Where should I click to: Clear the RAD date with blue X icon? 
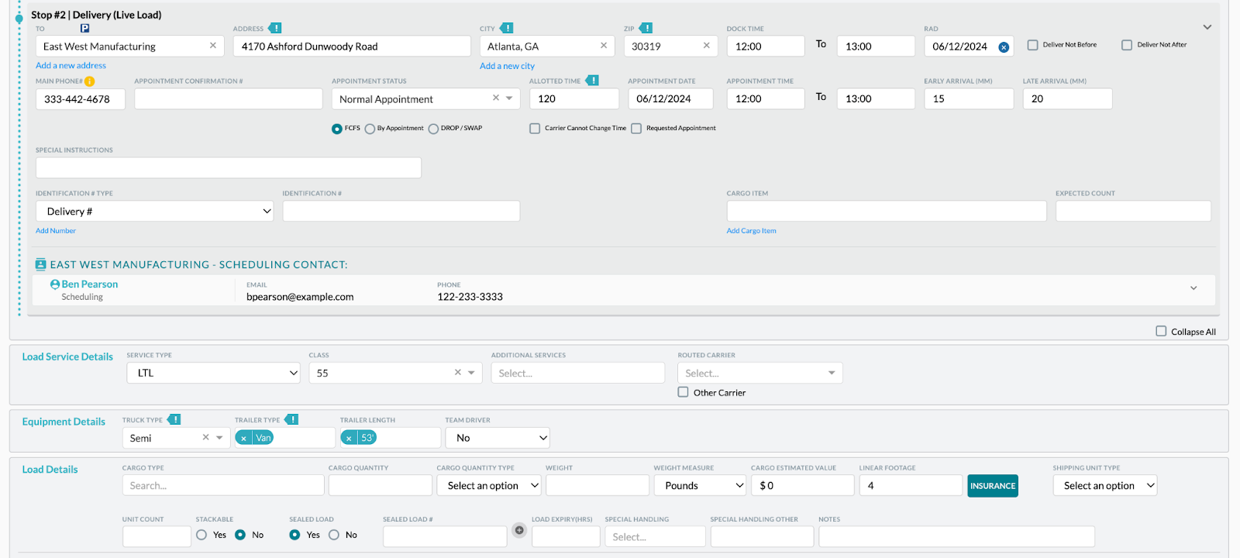point(1004,47)
